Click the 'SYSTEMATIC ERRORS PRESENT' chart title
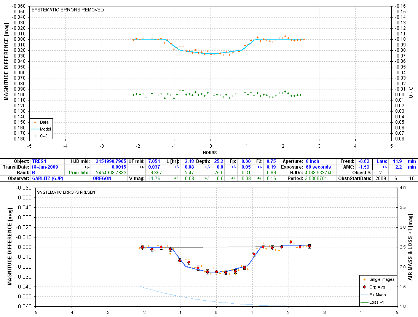This screenshot has height=317, width=418. pyautogui.click(x=67, y=192)
